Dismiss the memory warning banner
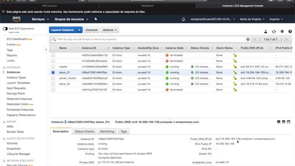295x166 pixels. coord(3,12)
